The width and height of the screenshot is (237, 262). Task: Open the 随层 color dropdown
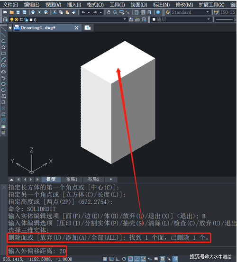click(209, 19)
